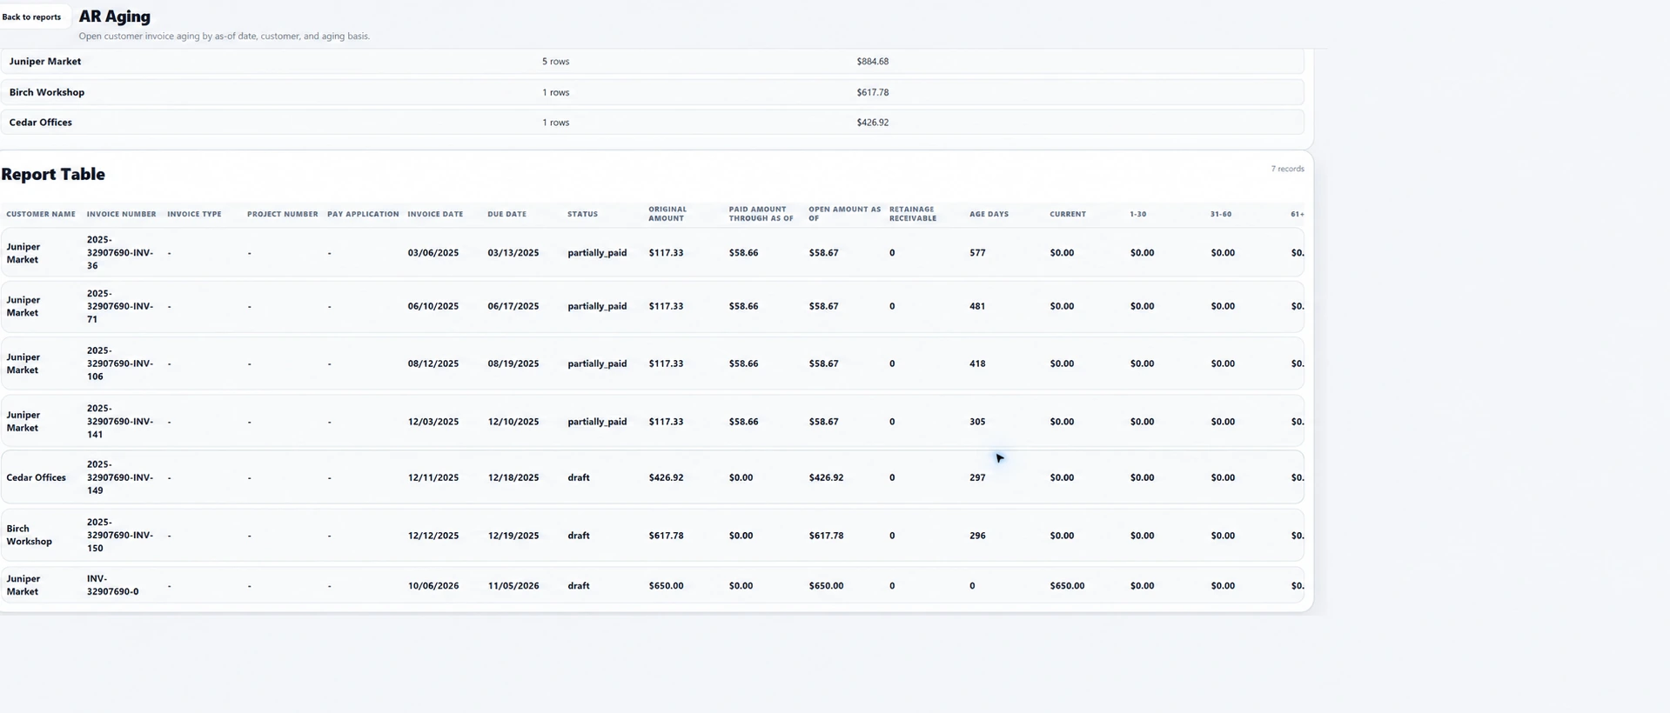
Task: Click the Paid Amount Through As Of header
Action: [761, 214]
